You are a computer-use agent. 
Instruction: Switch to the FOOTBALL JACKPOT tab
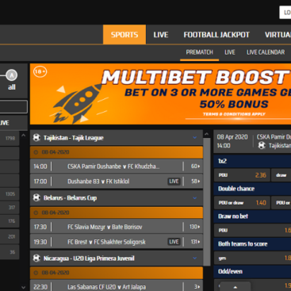(x=216, y=35)
